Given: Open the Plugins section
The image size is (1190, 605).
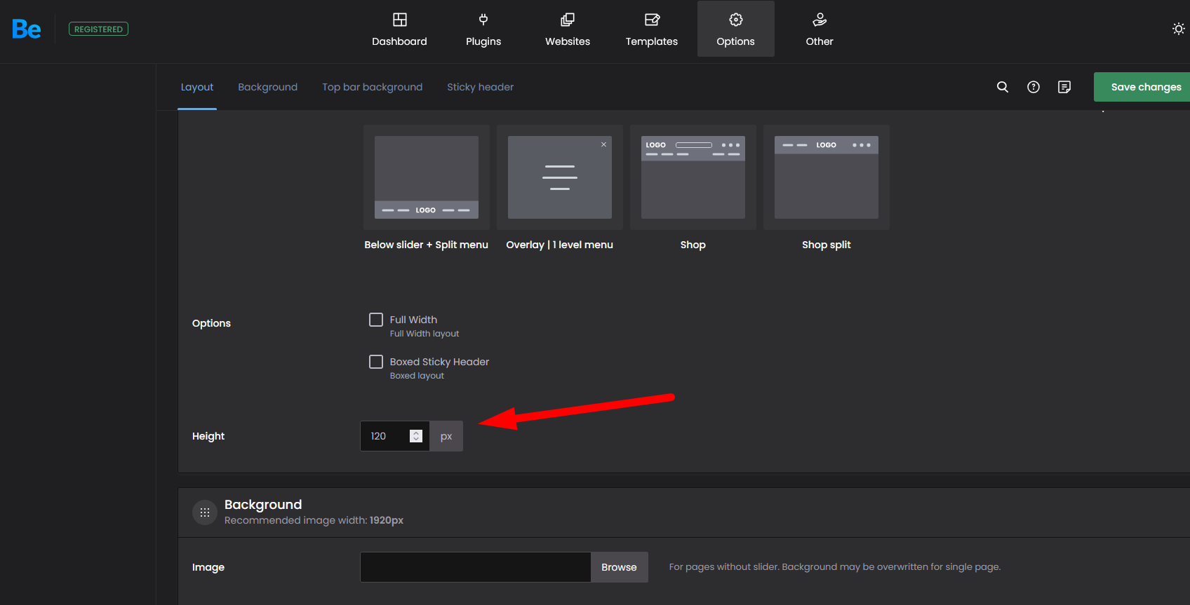Looking at the screenshot, I should 483,29.
